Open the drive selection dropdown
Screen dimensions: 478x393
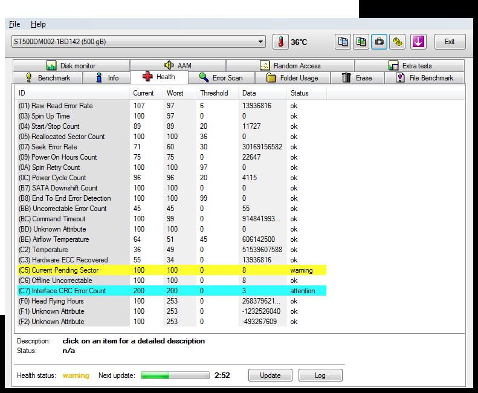[138, 42]
